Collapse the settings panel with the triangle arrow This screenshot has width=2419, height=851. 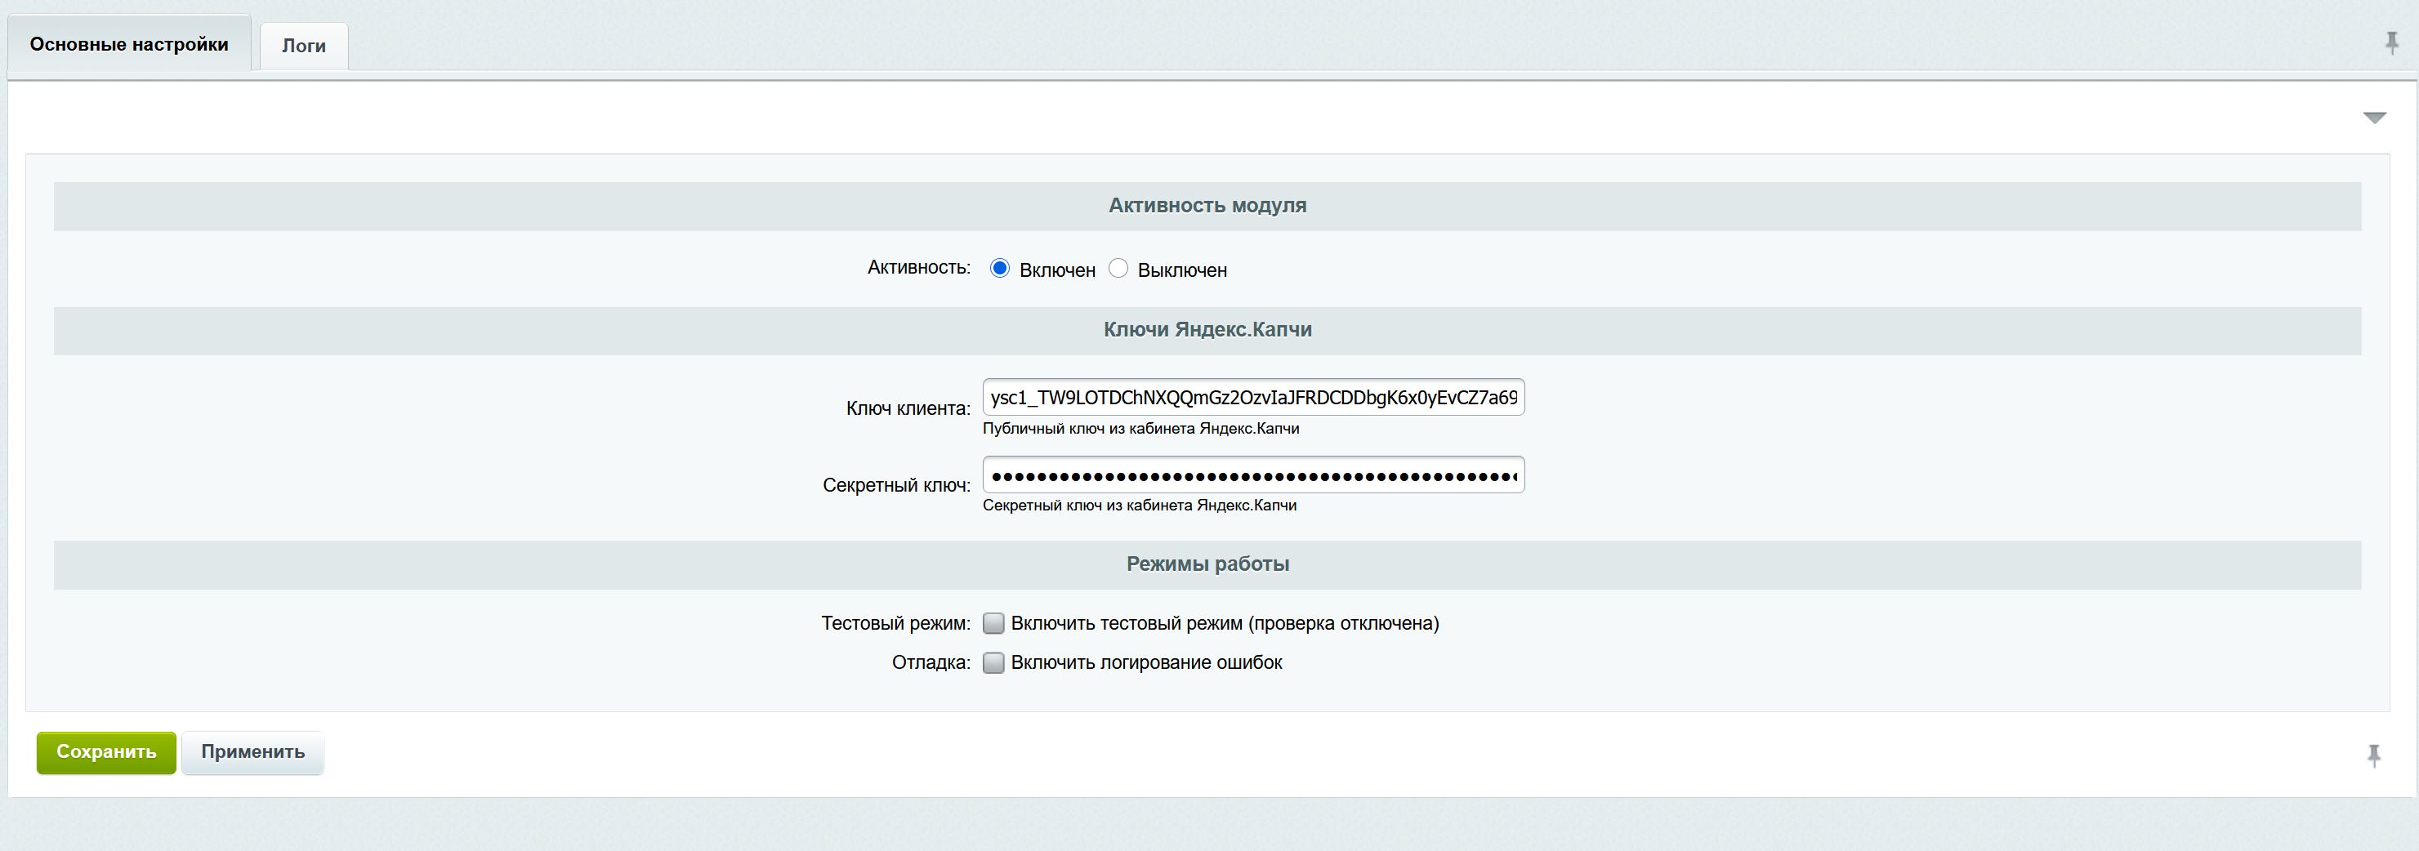pos(2375,118)
